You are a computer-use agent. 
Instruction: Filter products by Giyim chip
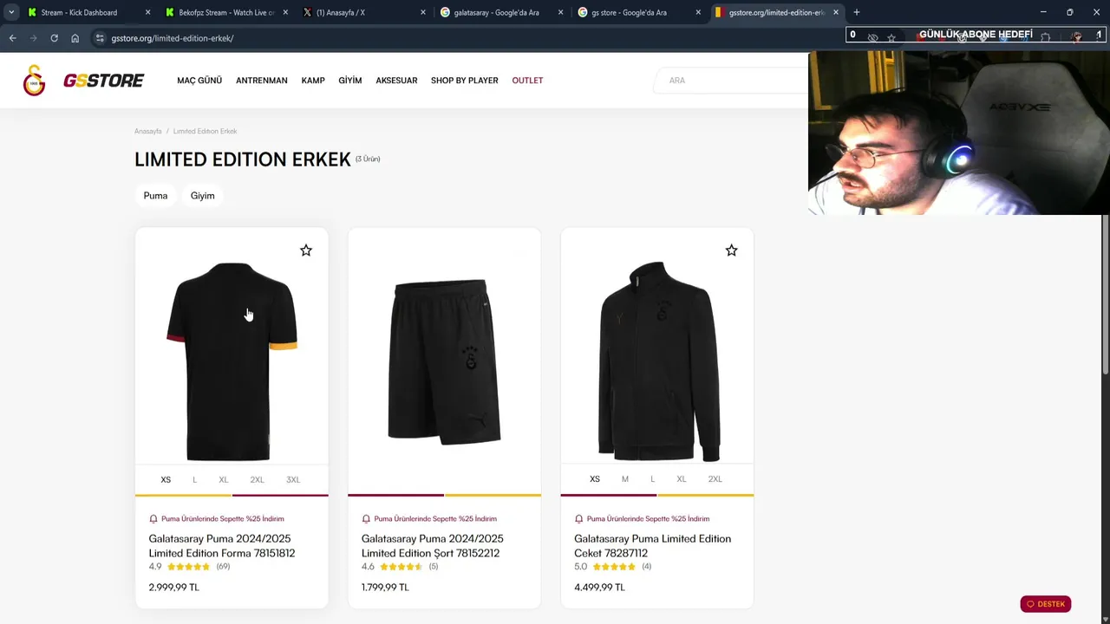202,196
